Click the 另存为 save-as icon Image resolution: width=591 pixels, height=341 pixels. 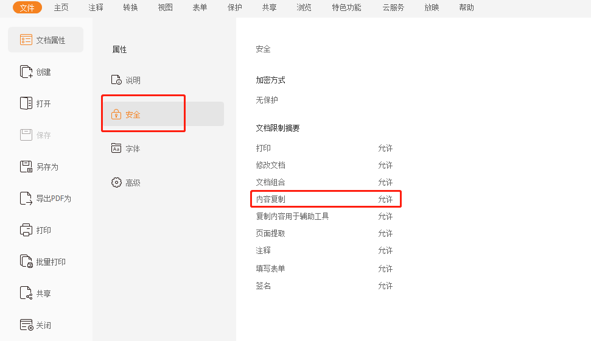[26, 167]
